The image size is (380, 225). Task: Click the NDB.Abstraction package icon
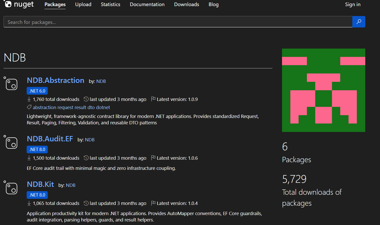(10, 83)
